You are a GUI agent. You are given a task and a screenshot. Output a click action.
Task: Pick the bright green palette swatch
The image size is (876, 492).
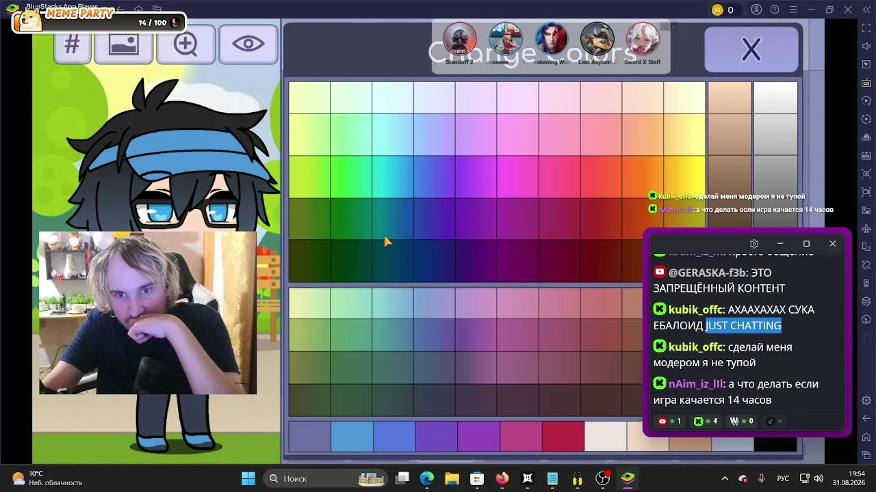point(351,177)
